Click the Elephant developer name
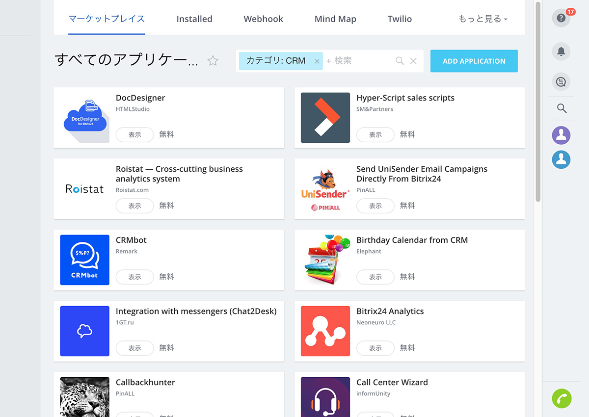 (x=369, y=251)
